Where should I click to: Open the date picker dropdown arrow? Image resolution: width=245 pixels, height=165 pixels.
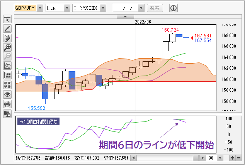[x=141, y=8]
